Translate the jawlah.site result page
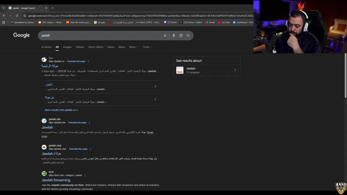347x195 pixels. [77, 123]
